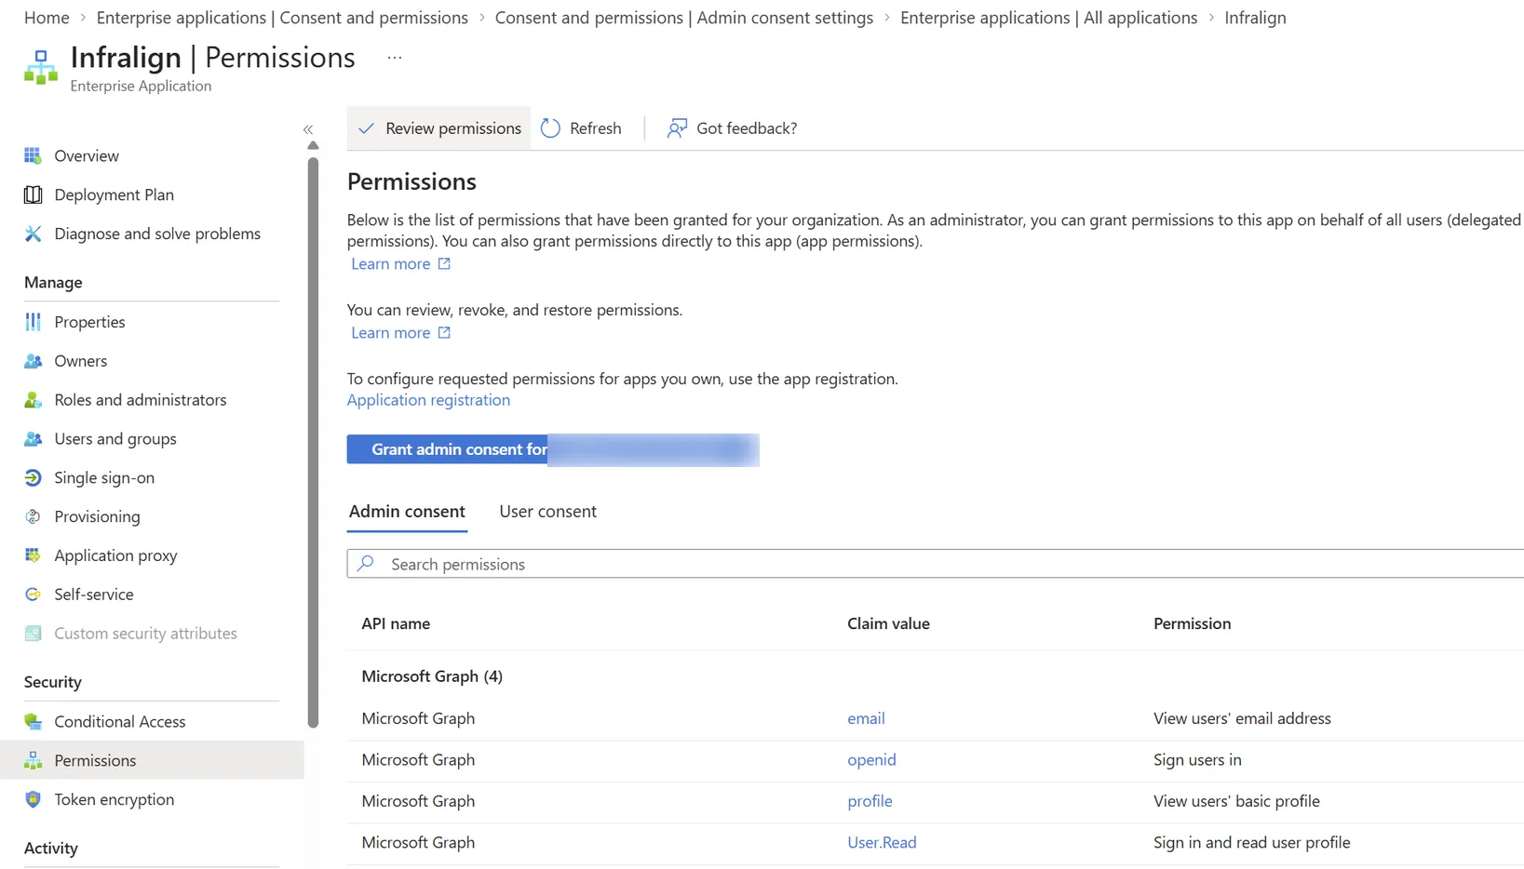1524x869 pixels.
Task: Click the User.Read claim value link
Action: coord(882,842)
